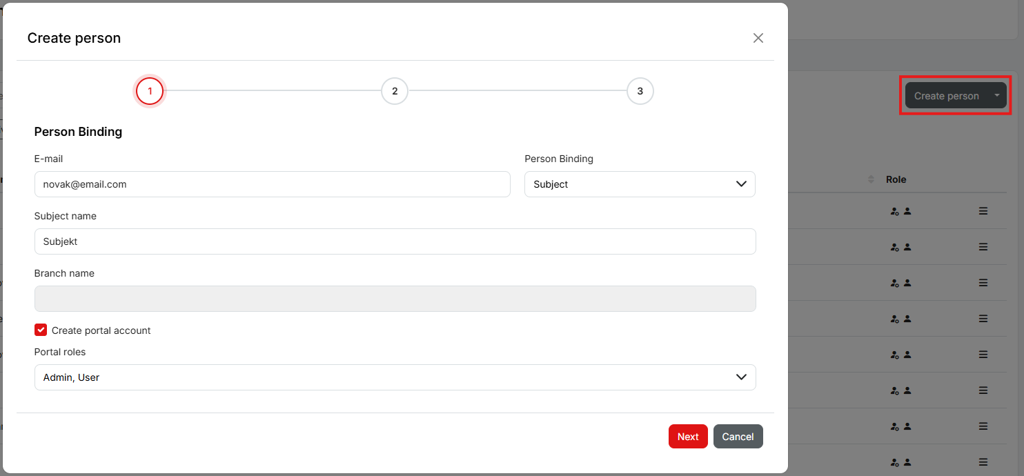Open hamburger menu in sixth table row
Image resolution: width=1024 pixels, height=476 pixels.
coord(983,390)
